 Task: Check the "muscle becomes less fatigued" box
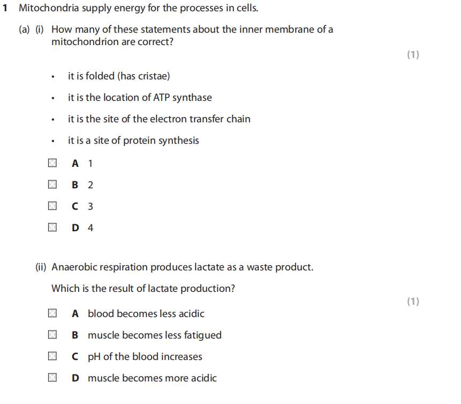pos(51,335)
